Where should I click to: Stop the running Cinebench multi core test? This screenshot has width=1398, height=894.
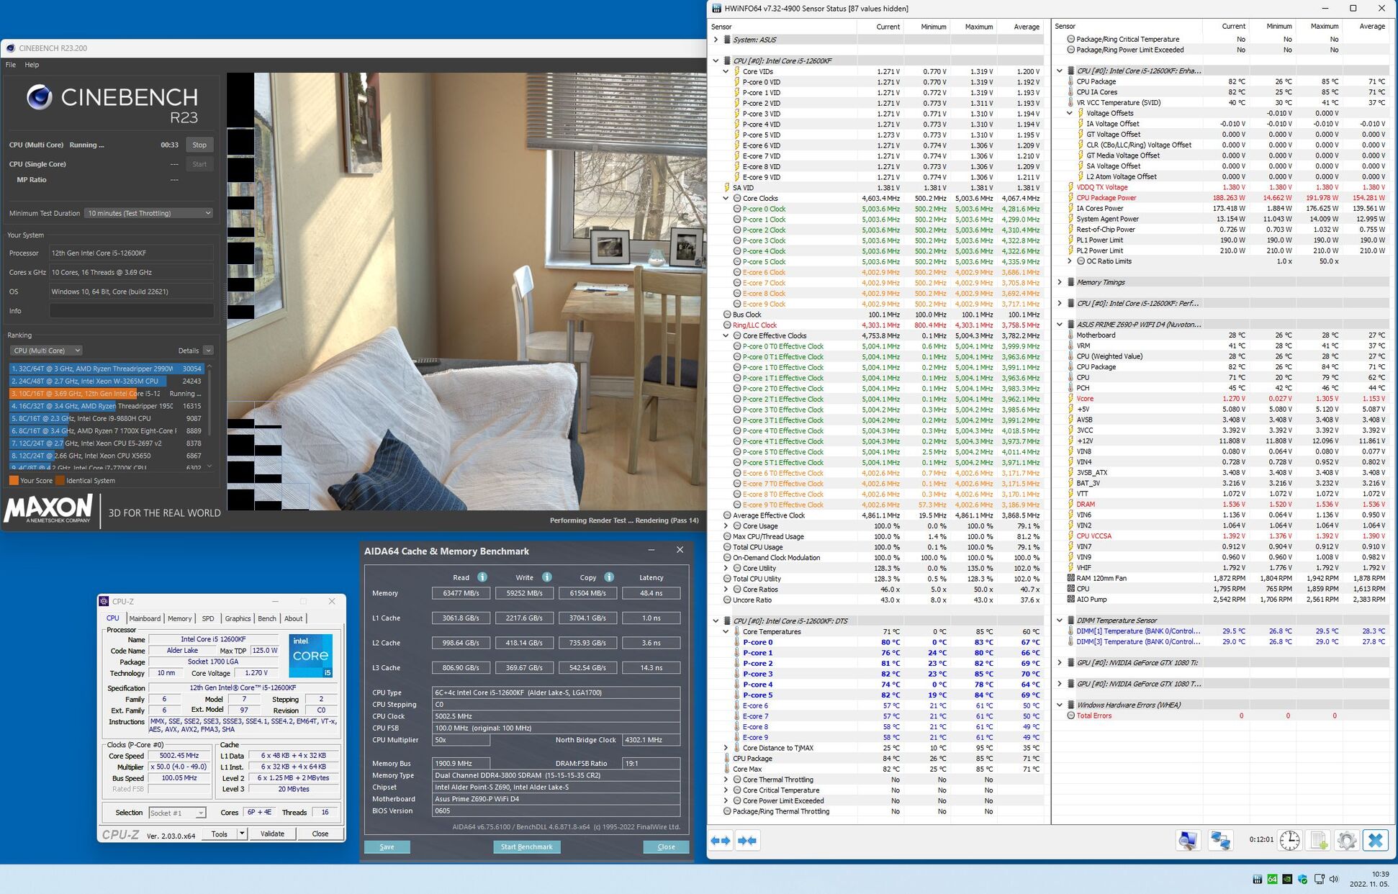point(199,145)
